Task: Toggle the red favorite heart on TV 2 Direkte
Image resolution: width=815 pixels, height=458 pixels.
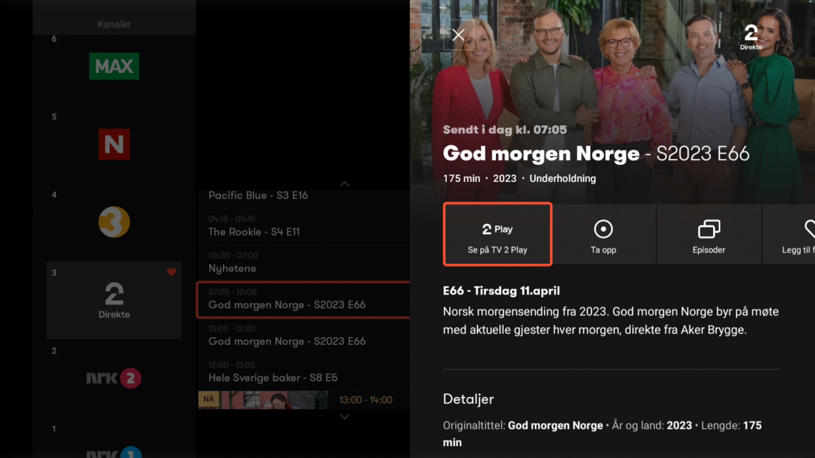Action: tap(171, 272)
